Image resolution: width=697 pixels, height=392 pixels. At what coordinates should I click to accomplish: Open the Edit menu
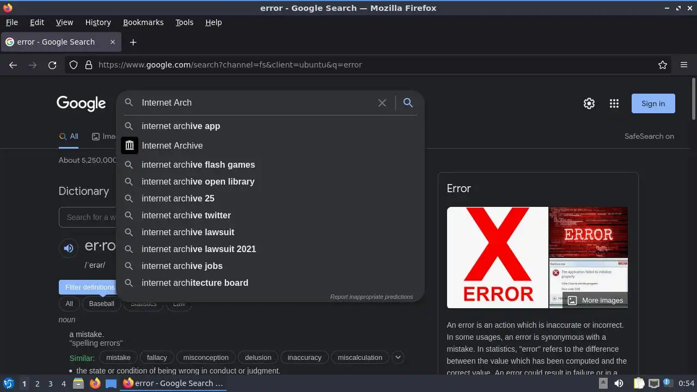tap(37, 22)
